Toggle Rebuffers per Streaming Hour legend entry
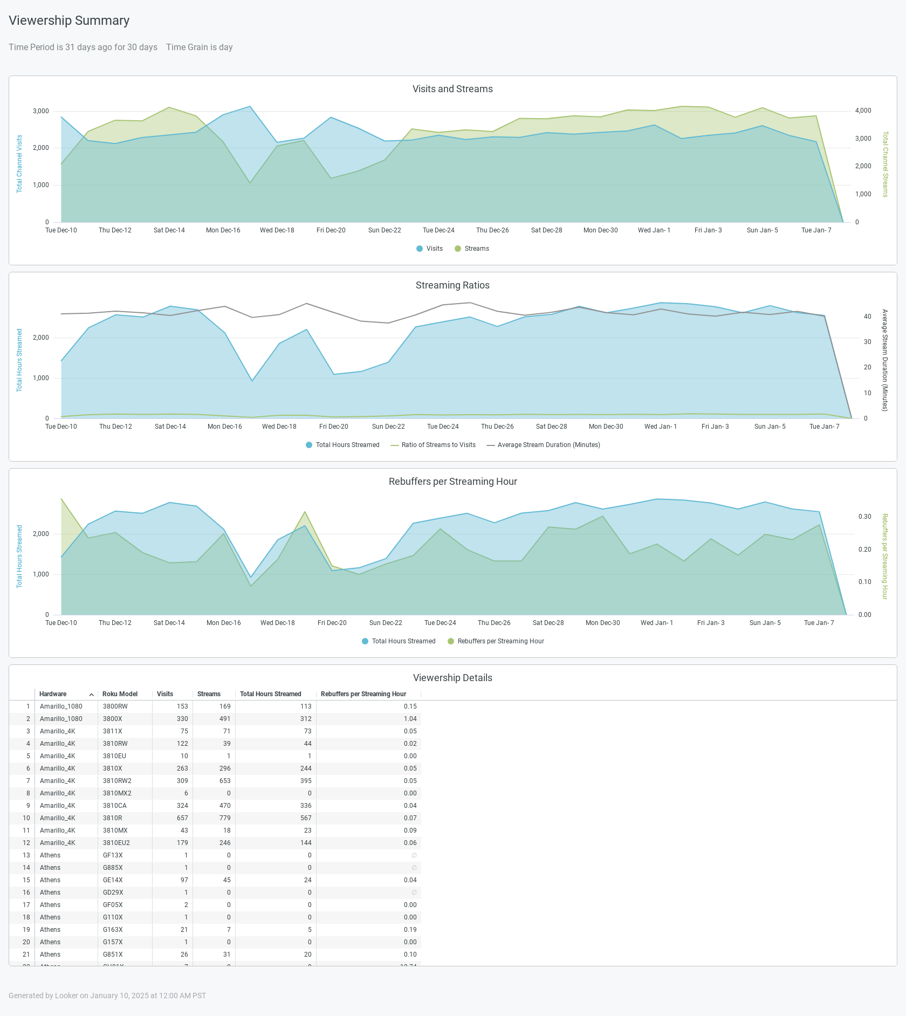Screen dimensions: 906x1016 [496, 641]
